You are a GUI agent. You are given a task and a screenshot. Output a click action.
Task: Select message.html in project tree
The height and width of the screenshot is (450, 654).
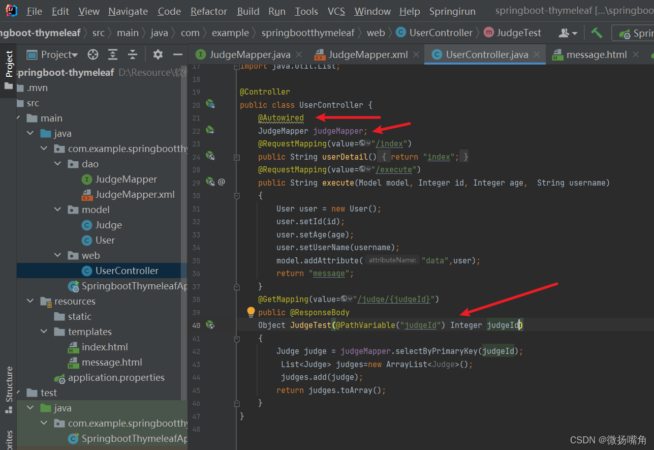point(105,362)
